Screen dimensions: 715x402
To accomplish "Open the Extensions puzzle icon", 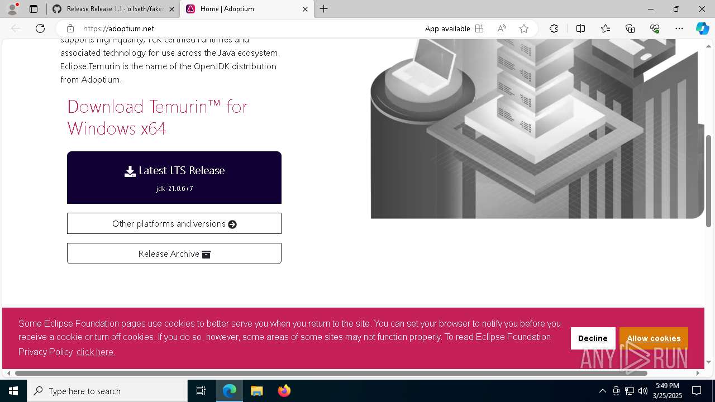I will pos(554,28).
